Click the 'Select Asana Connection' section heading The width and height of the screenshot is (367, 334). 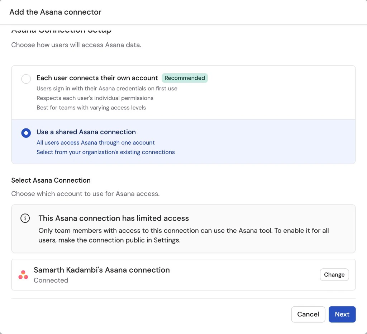pos(51,180)
